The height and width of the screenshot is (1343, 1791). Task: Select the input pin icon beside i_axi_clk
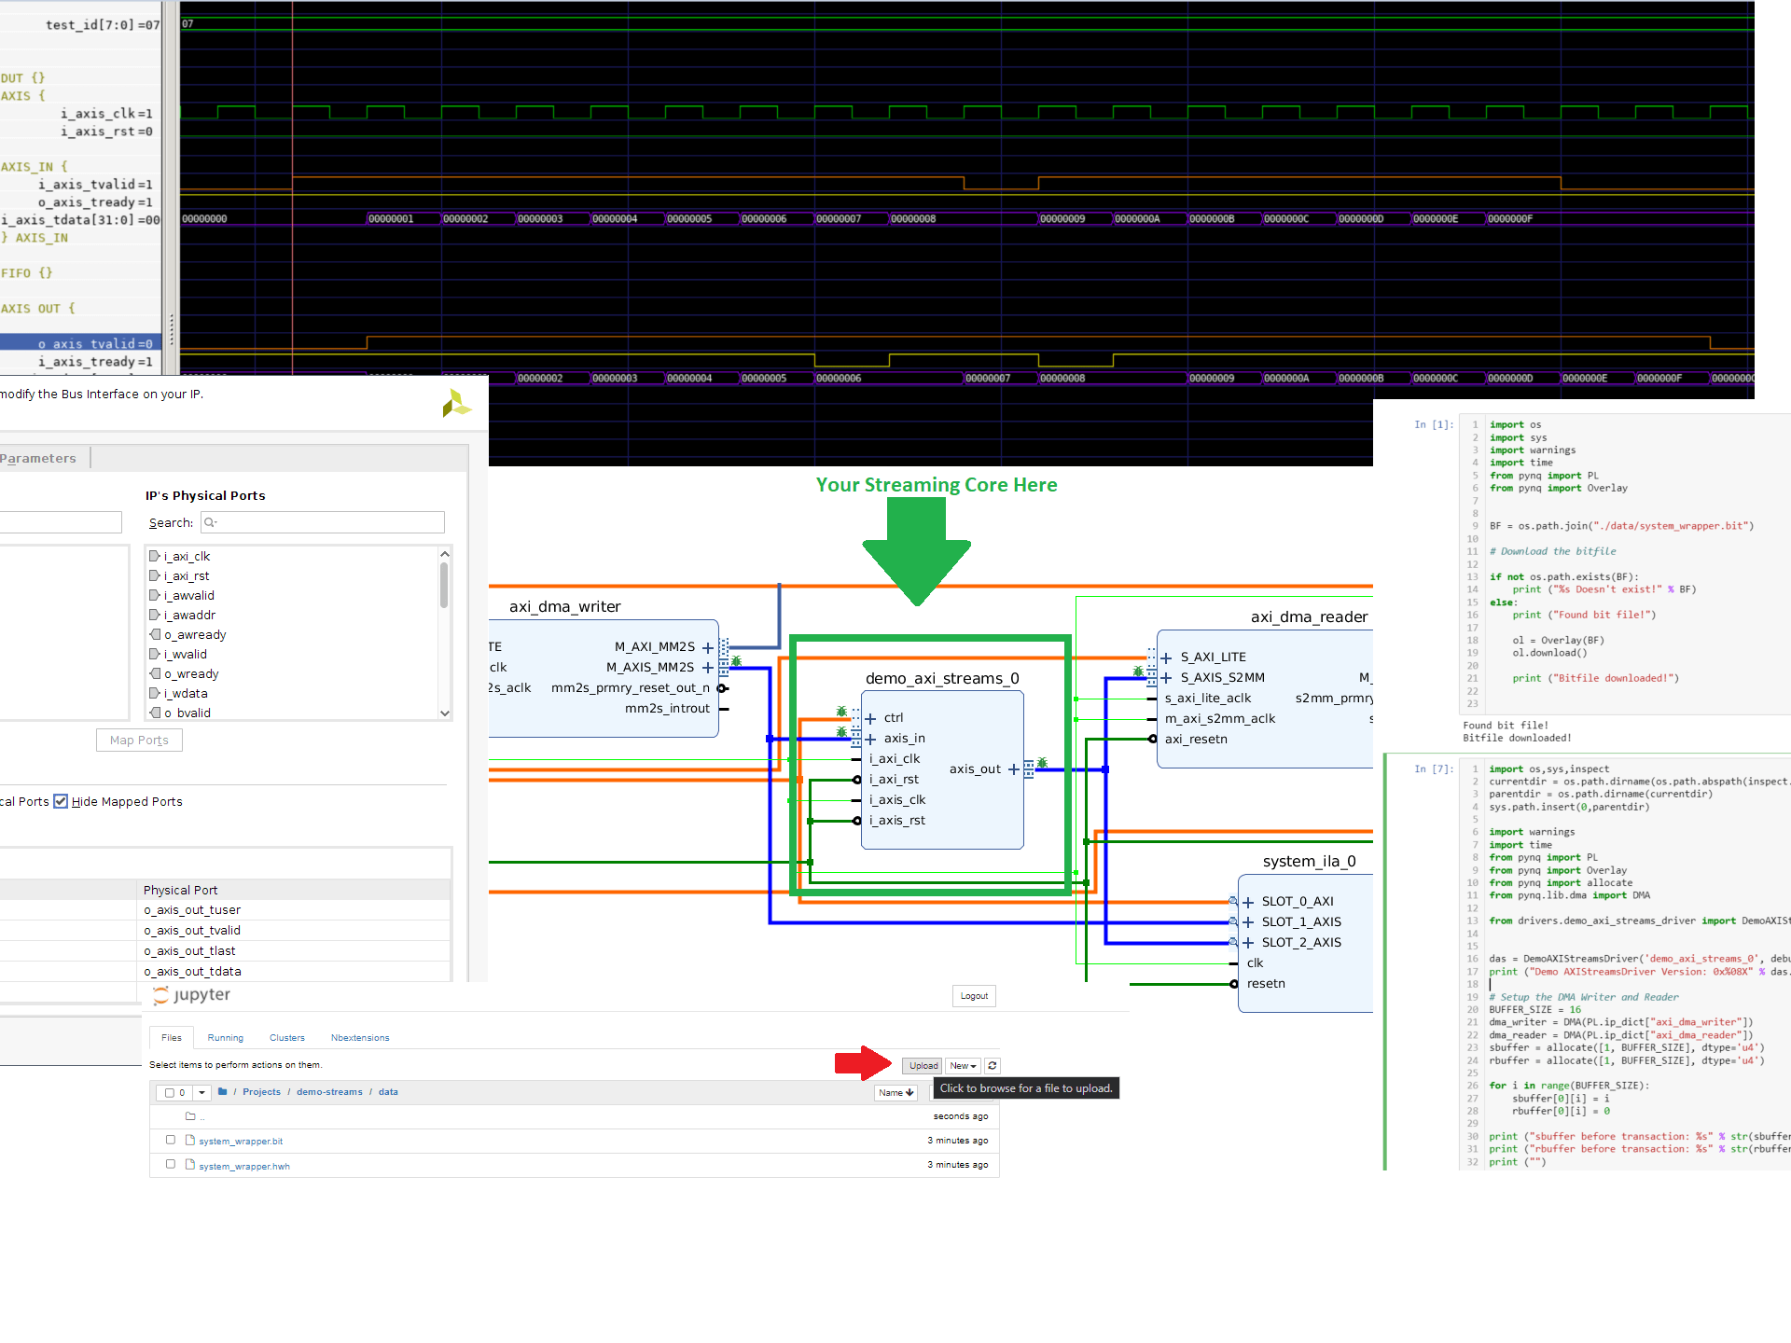tap(155, 556)
